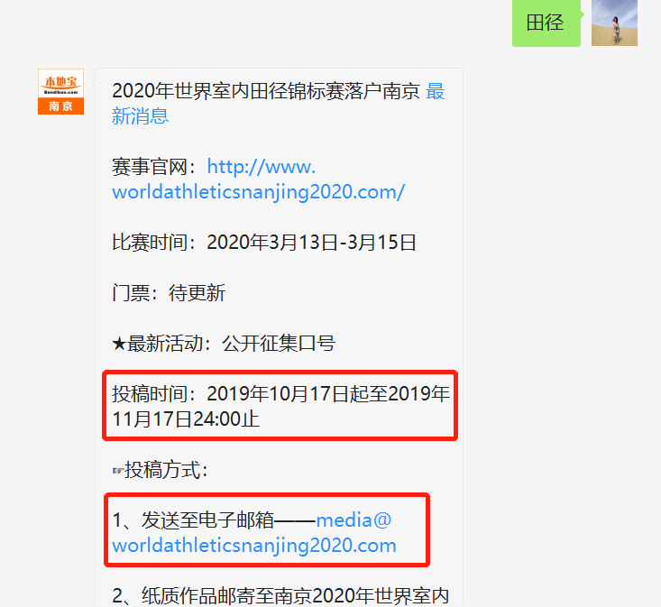Click the 公开征集口号 text
The image size is (661, 607).
pyautogui.click(x=279, y=344)
